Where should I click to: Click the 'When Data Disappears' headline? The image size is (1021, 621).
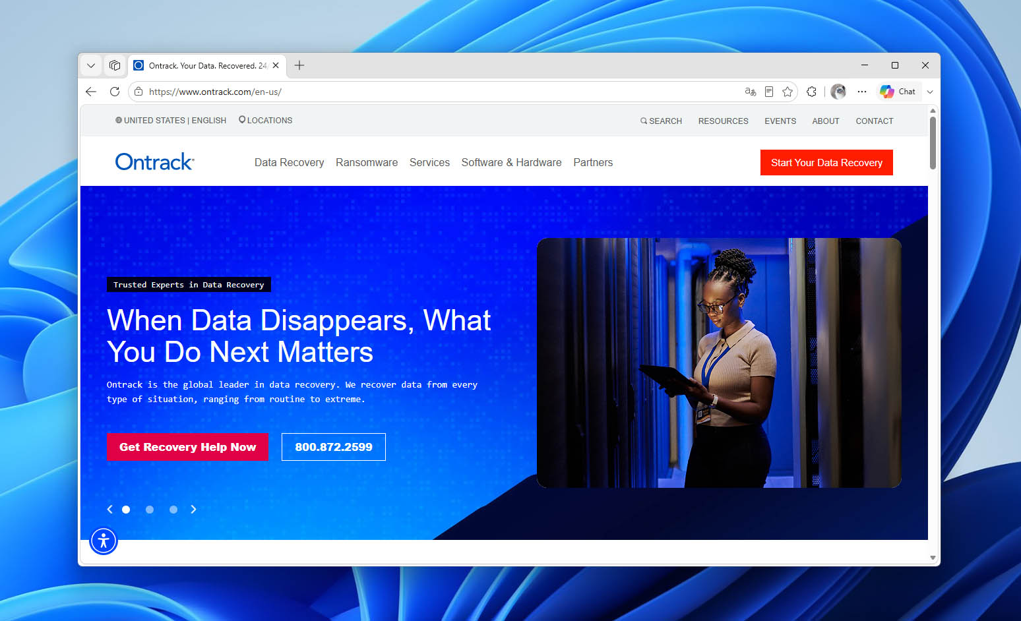pyautogui.click(x=299, y=336)
